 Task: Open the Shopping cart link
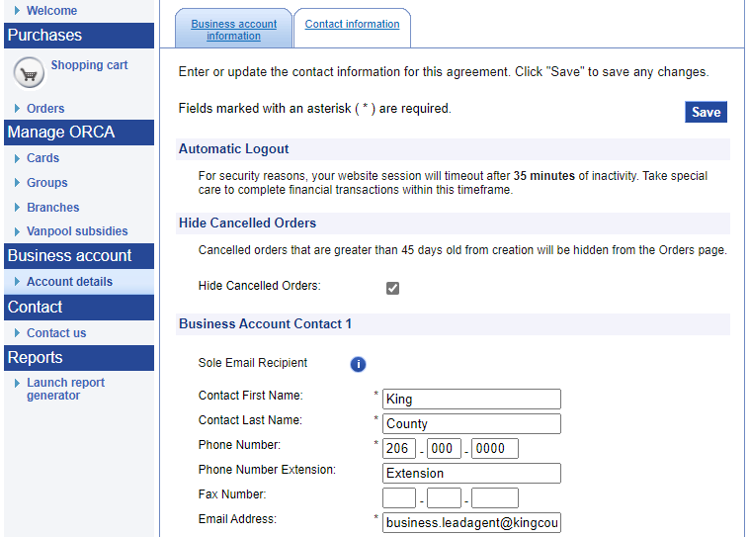coord(89,65)
